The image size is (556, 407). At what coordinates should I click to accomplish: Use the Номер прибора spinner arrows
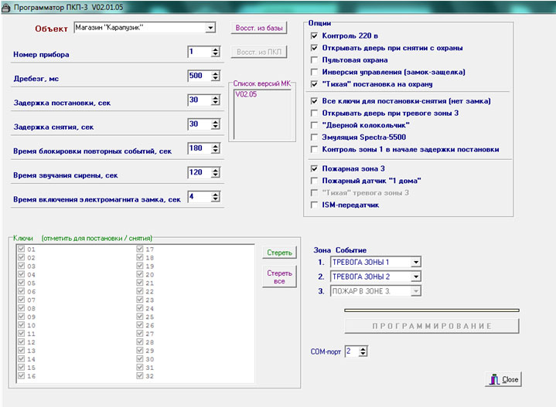215,52
